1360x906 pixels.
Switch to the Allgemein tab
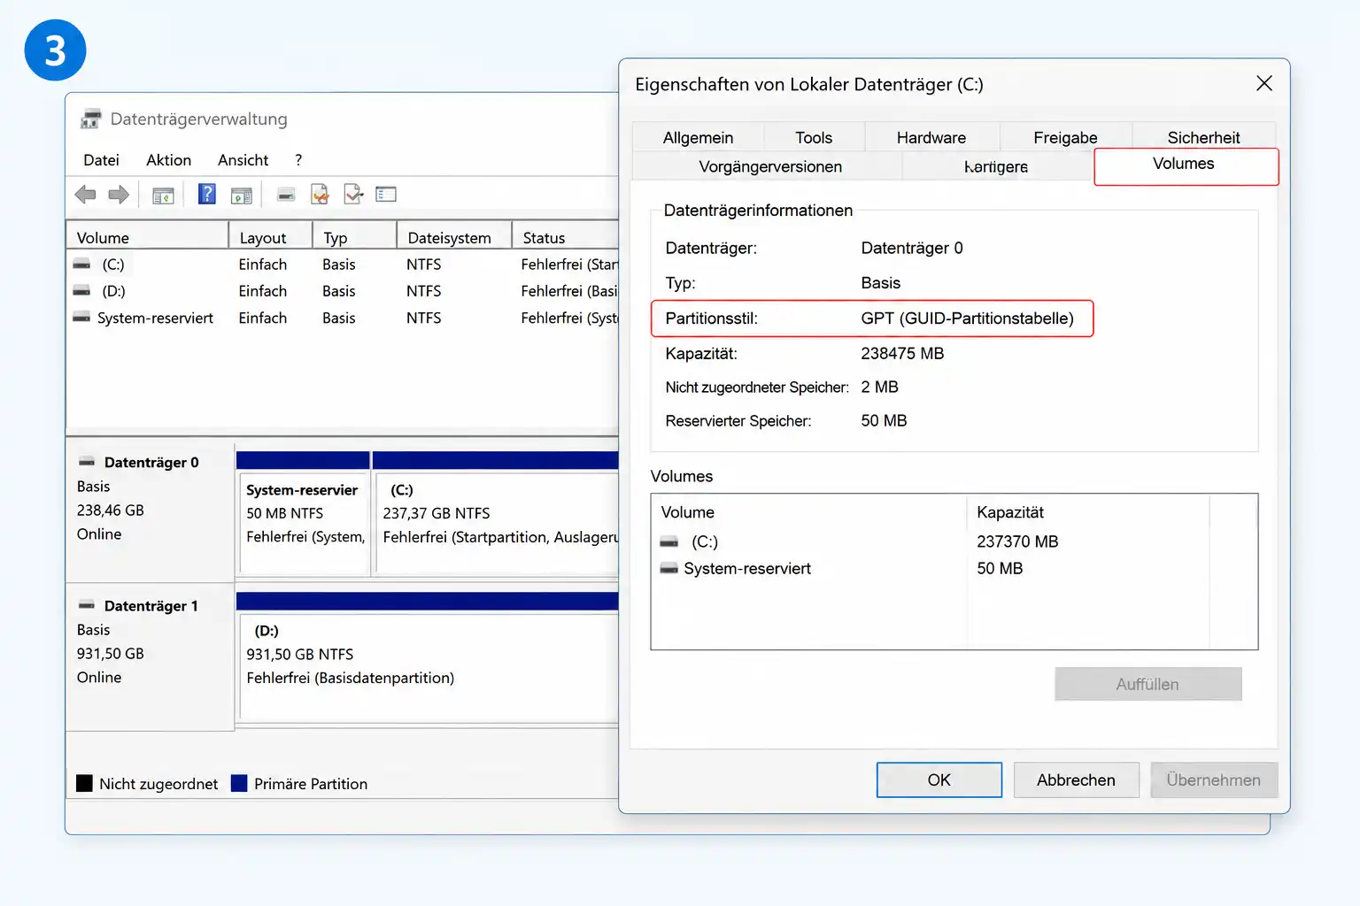(x=698, y=137)
